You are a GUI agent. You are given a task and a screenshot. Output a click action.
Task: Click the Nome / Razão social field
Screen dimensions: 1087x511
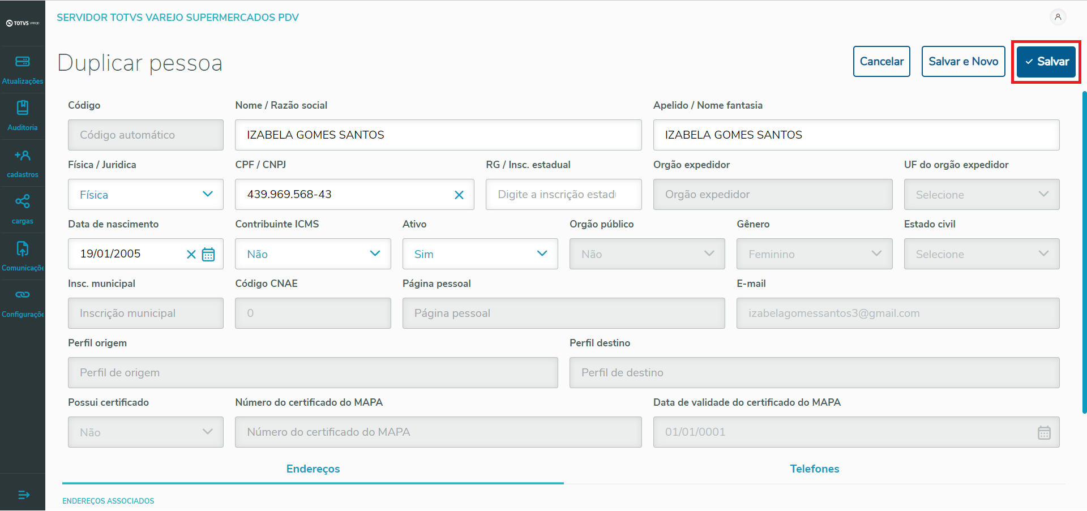point(438,135)
